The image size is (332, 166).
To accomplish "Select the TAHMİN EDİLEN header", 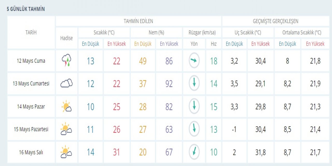I will (x=138, y=21).
